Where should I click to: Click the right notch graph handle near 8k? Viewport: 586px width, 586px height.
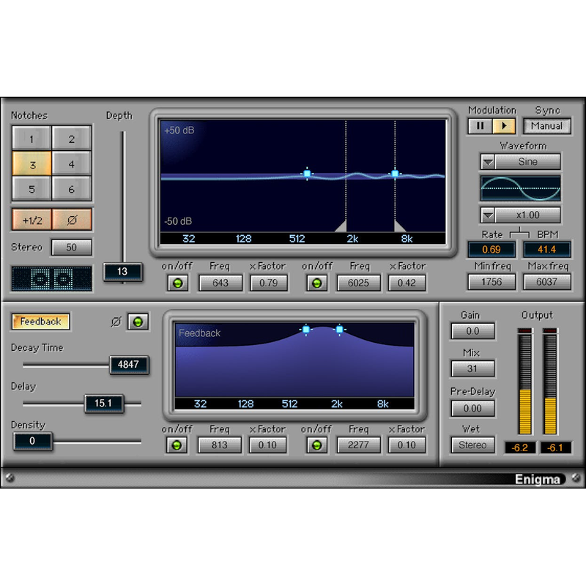(395, 174)
